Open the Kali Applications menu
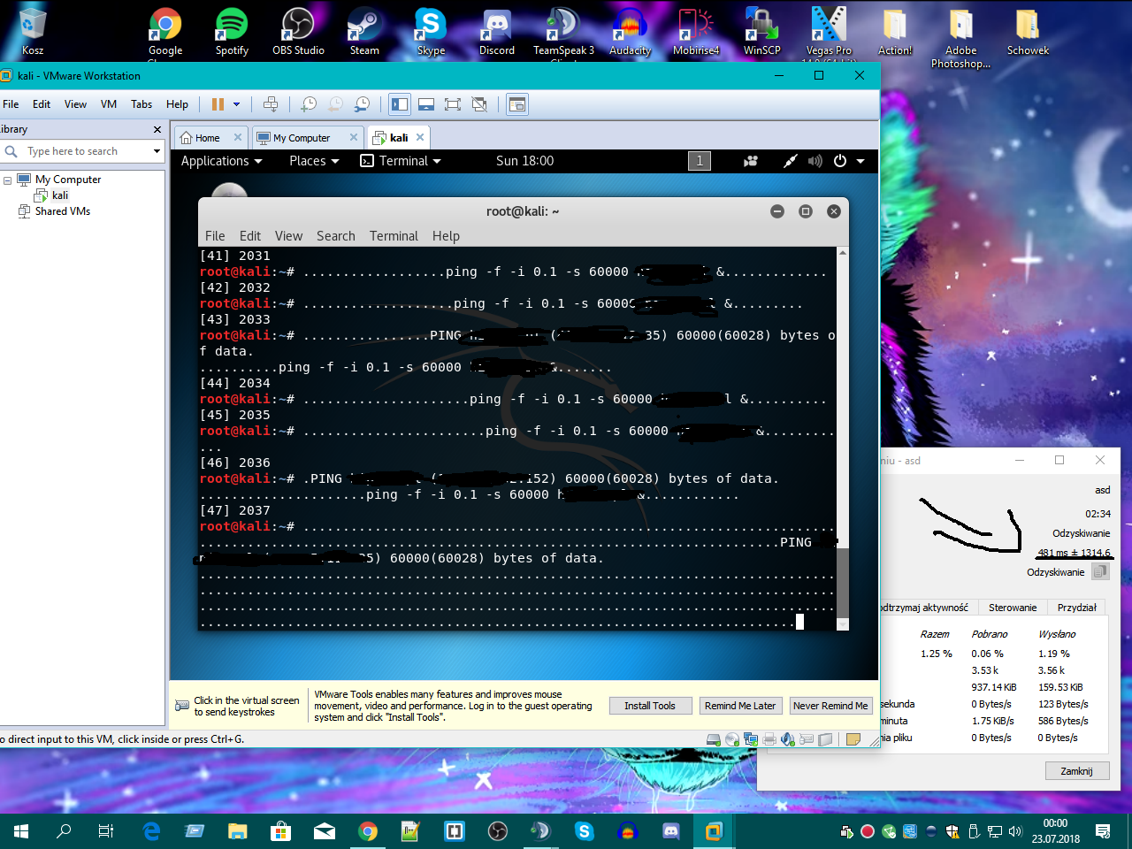The height and width of the screenshot is (849, 1132). (x=221, y=161)
